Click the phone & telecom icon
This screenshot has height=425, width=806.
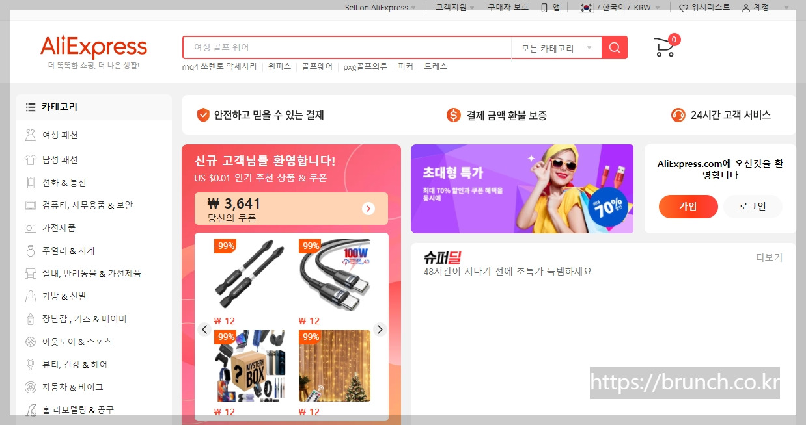click(x=31, y=183)
